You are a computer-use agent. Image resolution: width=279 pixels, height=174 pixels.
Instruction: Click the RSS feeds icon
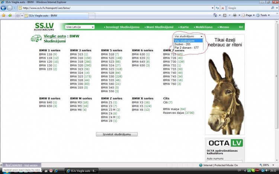point(225,15)
